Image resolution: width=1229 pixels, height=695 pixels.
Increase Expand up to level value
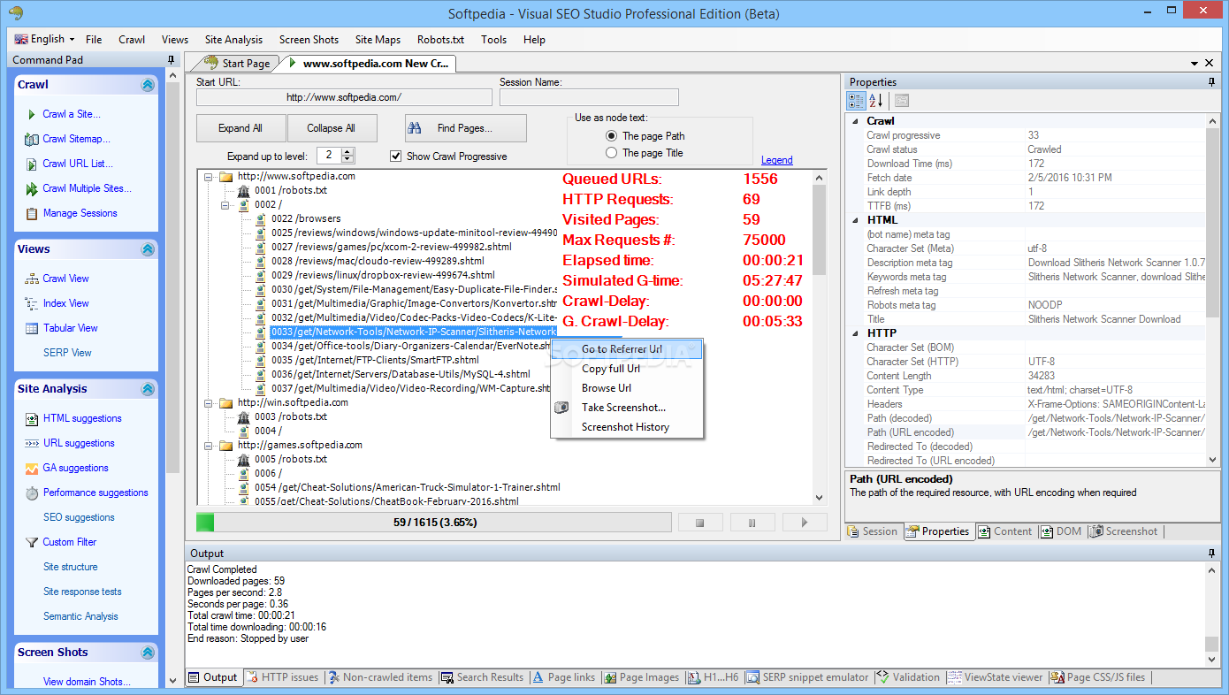[347, 151]
